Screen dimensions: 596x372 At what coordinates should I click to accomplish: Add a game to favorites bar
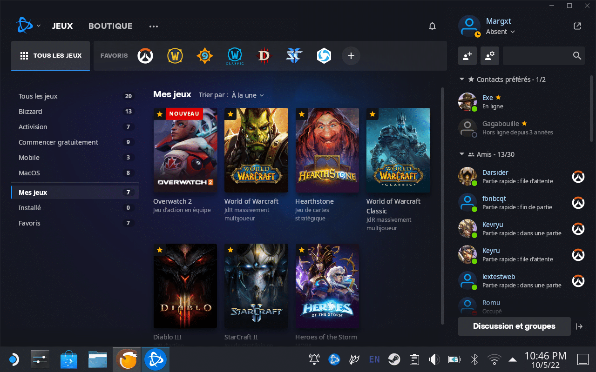351,56
